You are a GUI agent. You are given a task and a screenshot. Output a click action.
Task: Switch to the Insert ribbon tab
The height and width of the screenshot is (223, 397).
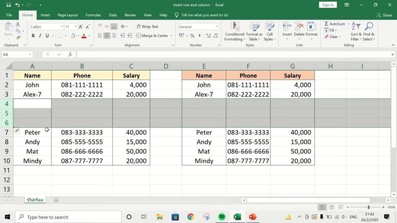(x=45, y=15)
